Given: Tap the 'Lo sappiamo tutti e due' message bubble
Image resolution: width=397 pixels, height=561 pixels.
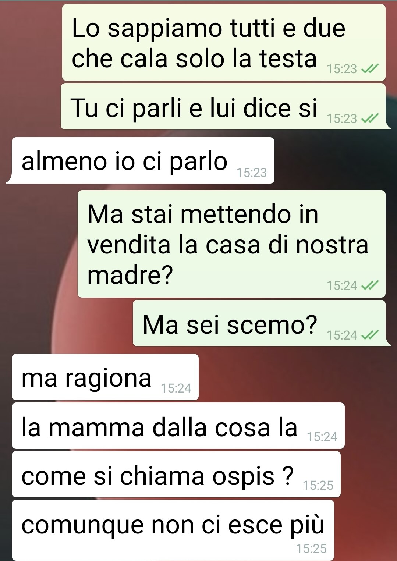Looking at the screenshot, I should click(224, 43).
